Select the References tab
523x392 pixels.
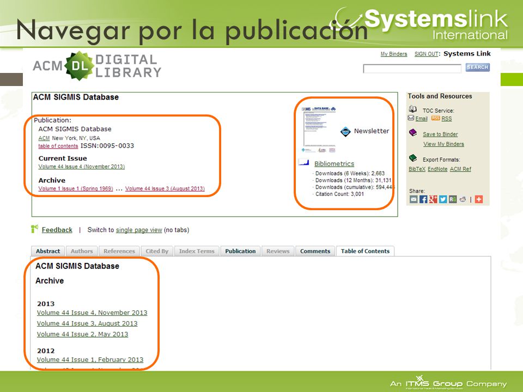click(119, 251)
